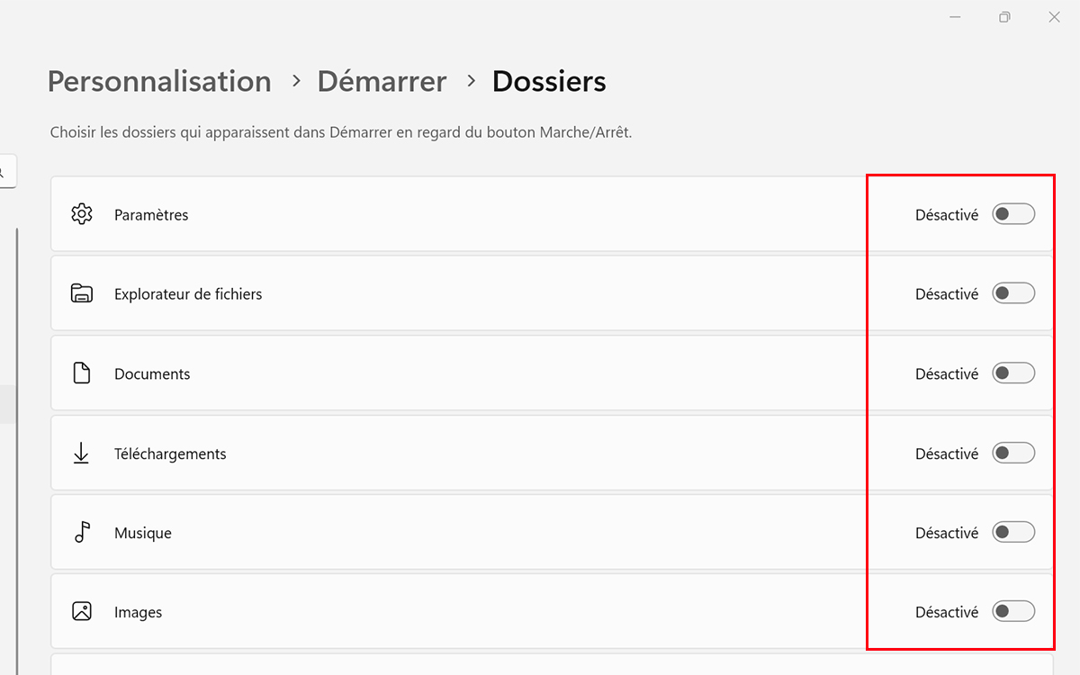This screenshot has width=1080, height=675.
Task: Activate the Musique toggle switch
Action: pos(1013,532)
